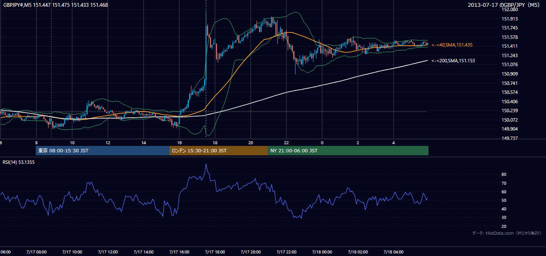Click the 149.904 price axis value
Image resolution: width=546 pixels, height=256 pixels.
(x=509, y=129)
